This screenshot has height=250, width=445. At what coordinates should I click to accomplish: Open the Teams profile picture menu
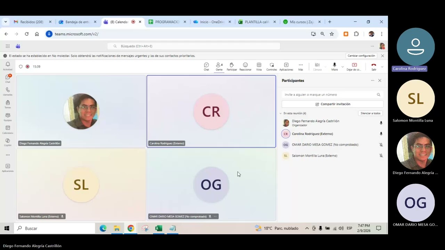(382, 46)
